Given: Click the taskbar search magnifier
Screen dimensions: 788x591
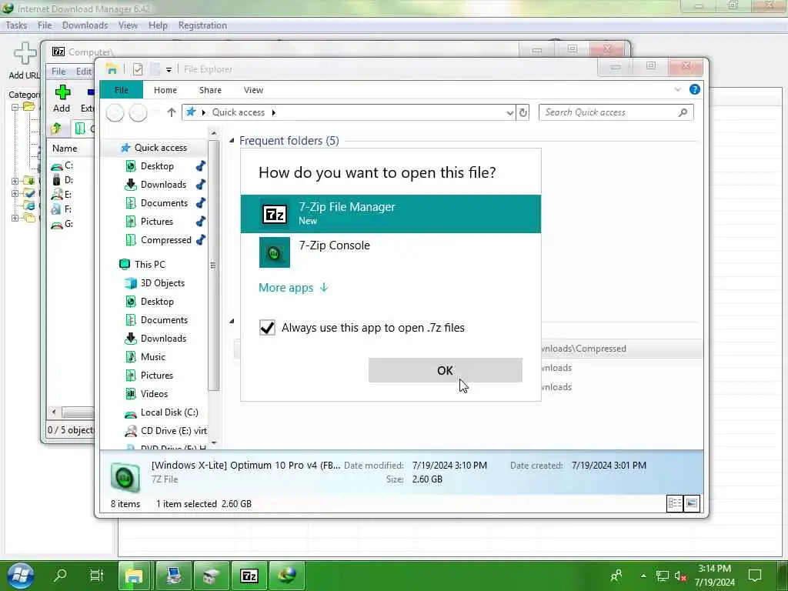Looking at the screenshot, I should pos(60,576).
